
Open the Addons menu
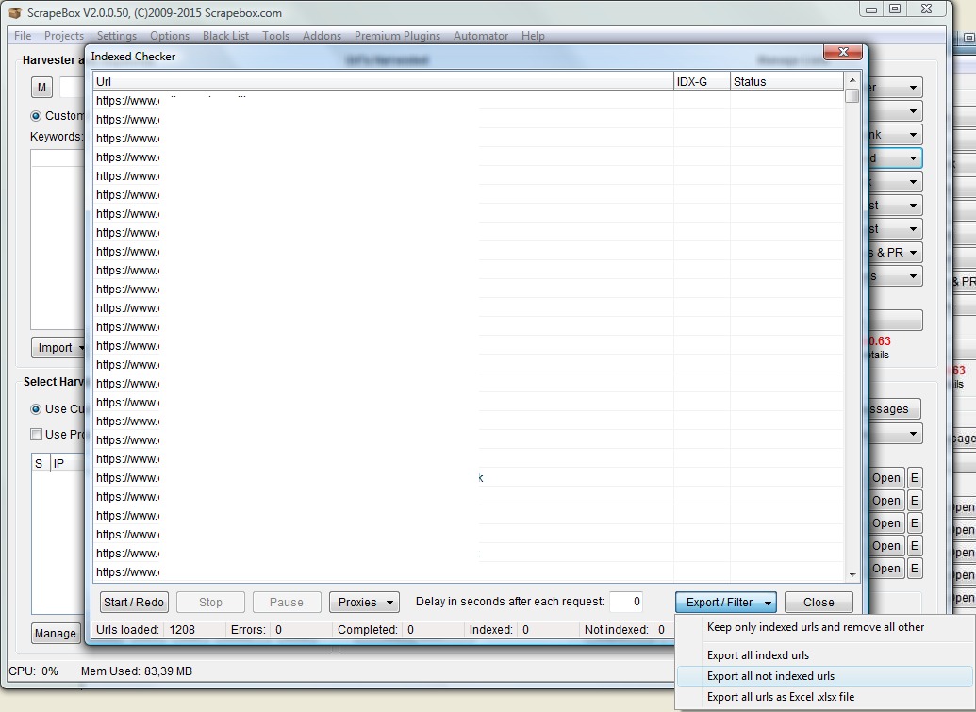point(322,36)
